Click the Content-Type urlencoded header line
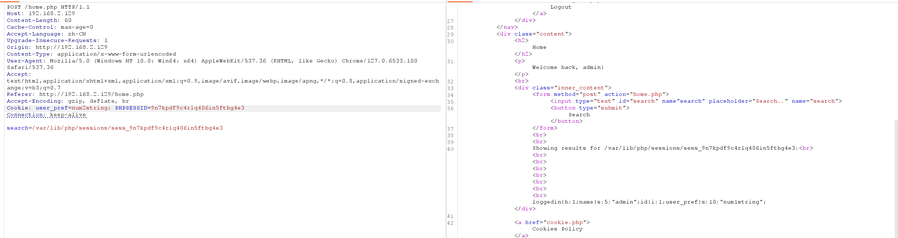This screenshot has width=898, height=238. [91, 54]
